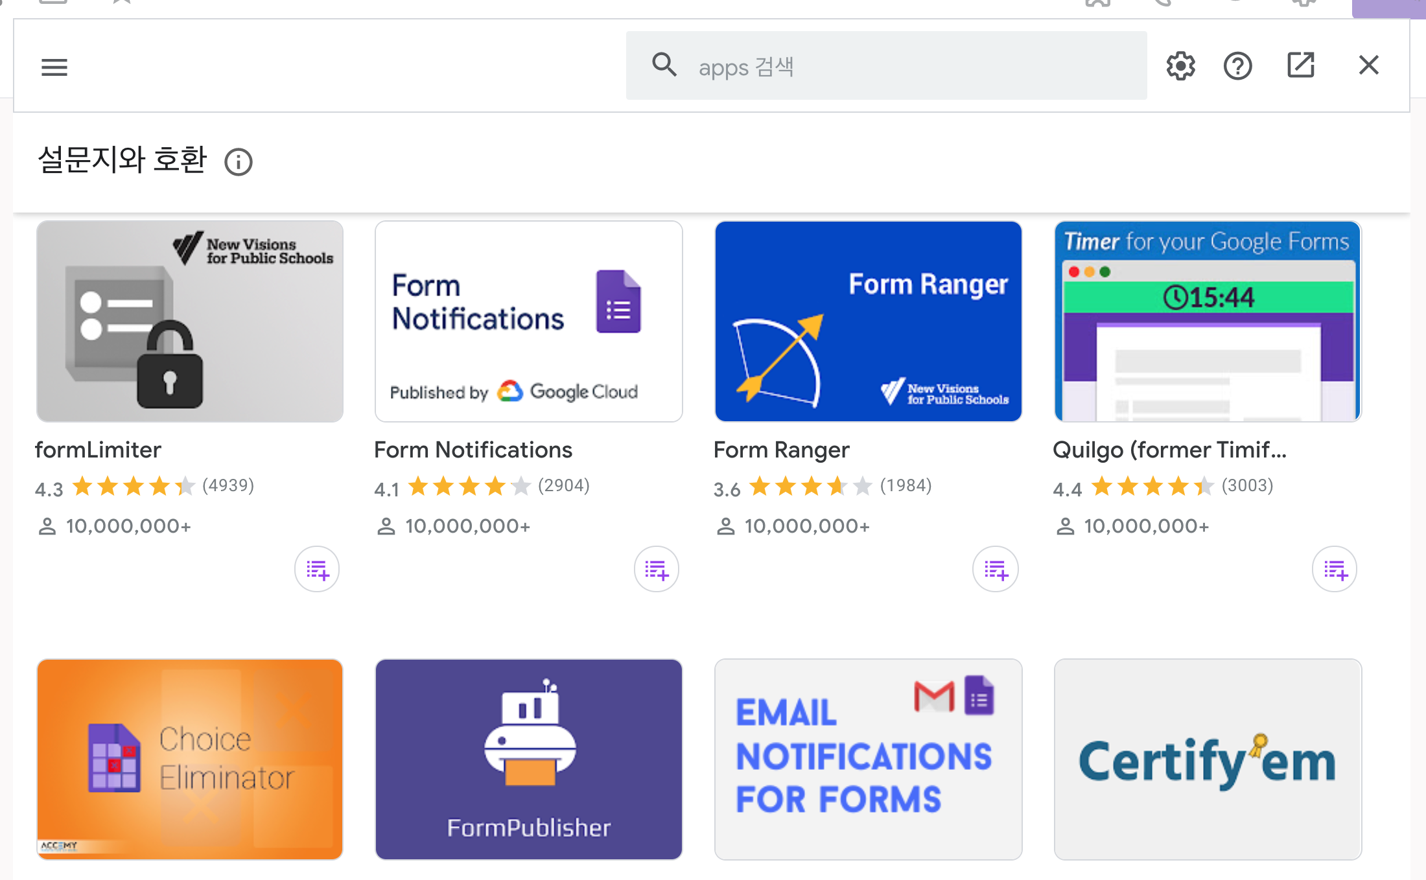Install Form Notifications via add button
The height and width of the screenshot is (880, 1426).
(656, 570)
